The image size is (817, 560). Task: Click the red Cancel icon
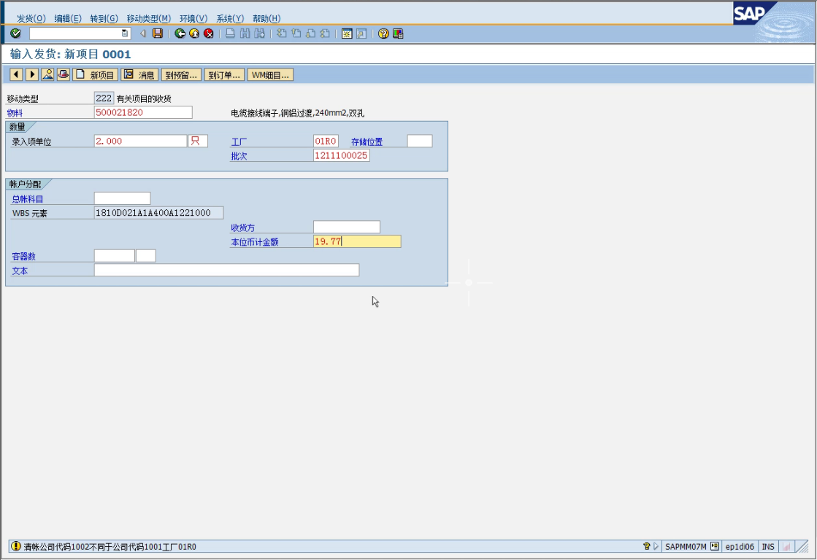point(209,34)
